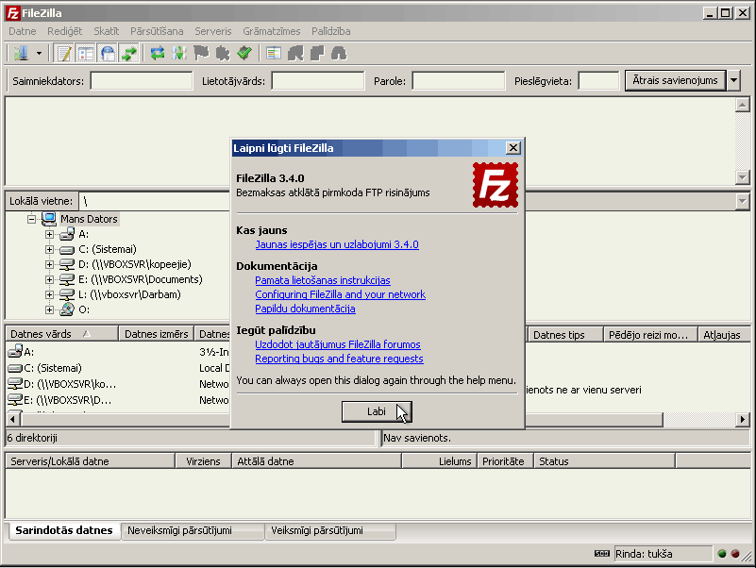Click the refresh file lists icon

tap(158, 53)
